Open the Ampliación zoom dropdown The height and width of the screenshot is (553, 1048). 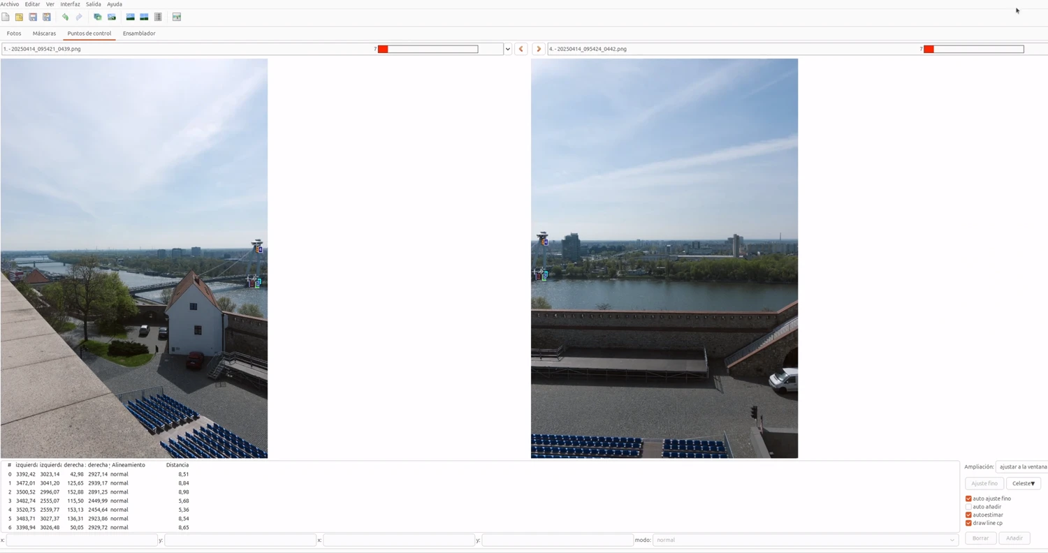pyautogui.click(x=1021, y=466)
